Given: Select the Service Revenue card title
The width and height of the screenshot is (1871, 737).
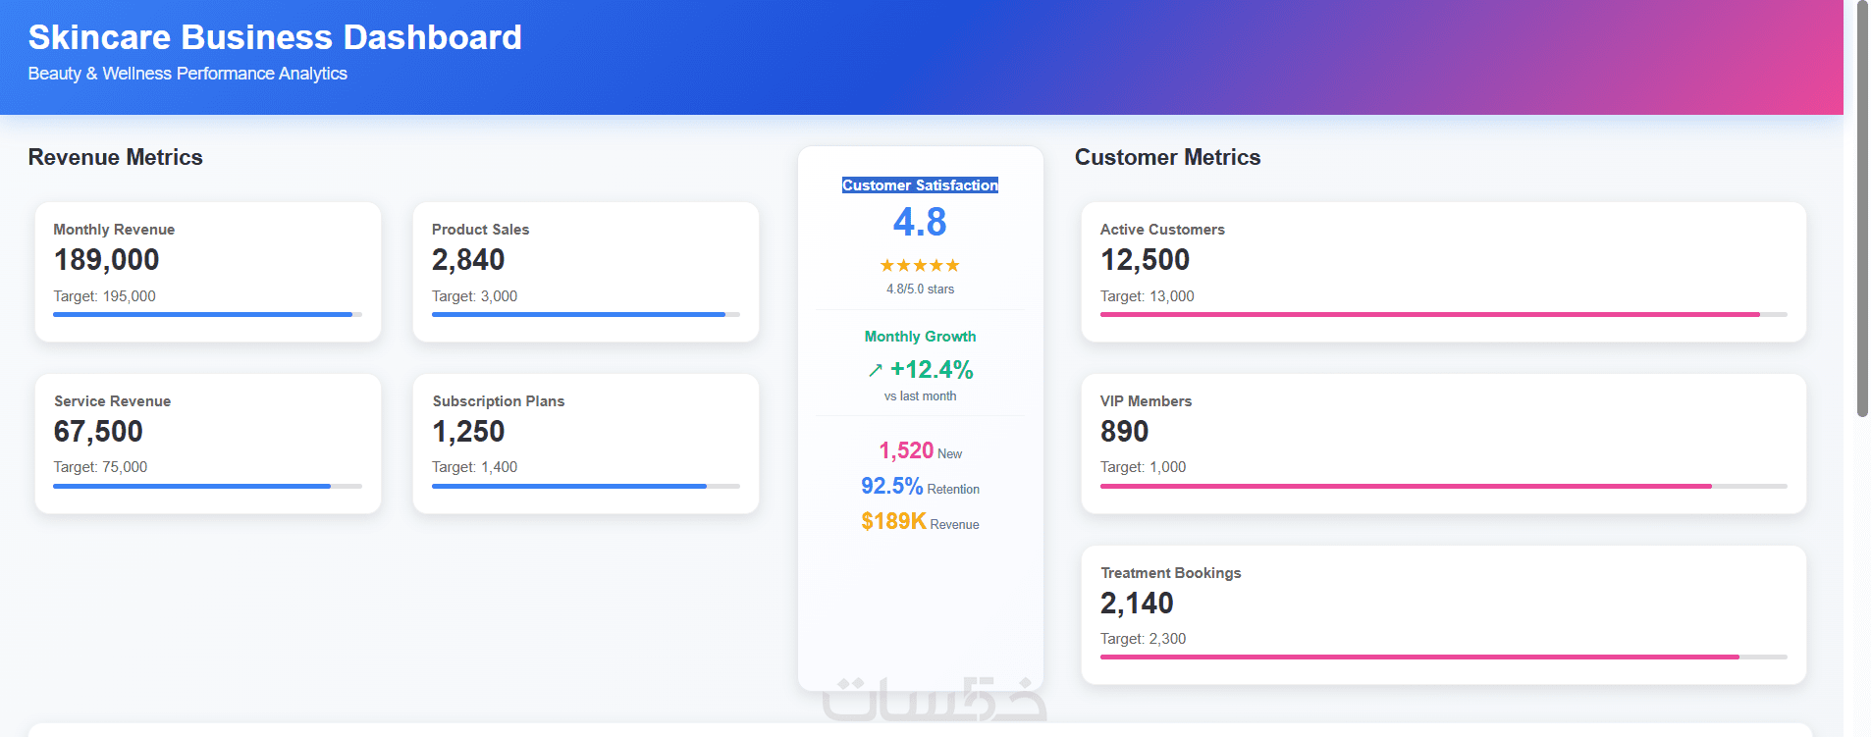Looking at the screenshot, I should pos(113,401).
